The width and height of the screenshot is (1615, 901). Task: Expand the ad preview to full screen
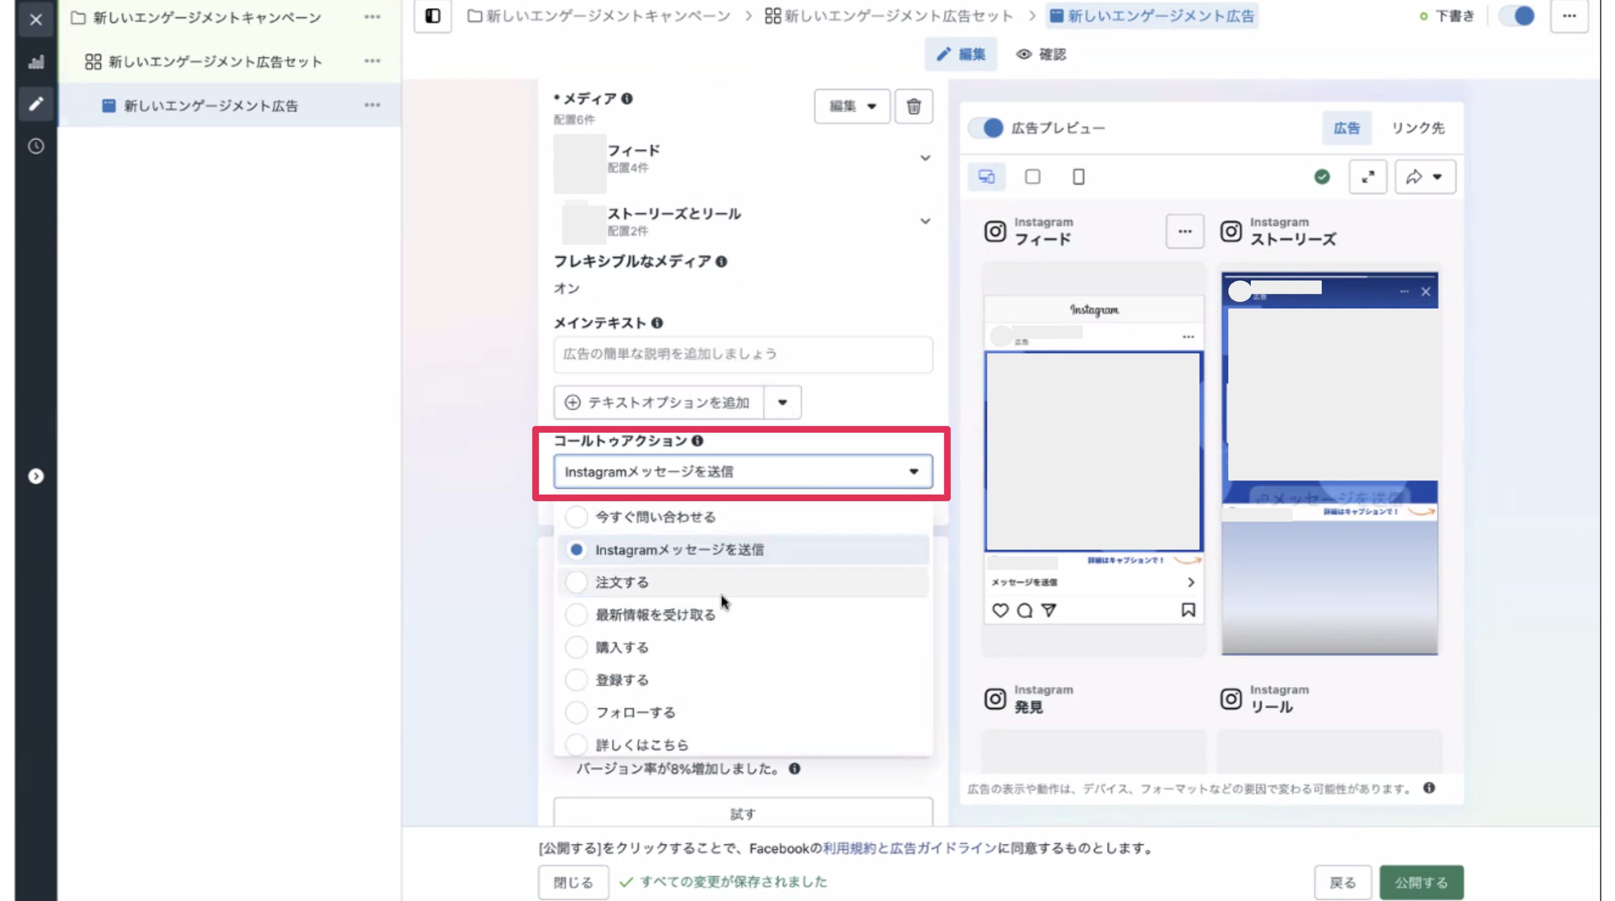point(1368,177)
